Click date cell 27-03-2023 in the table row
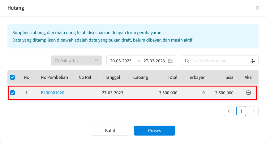 [x=113, y=93]
